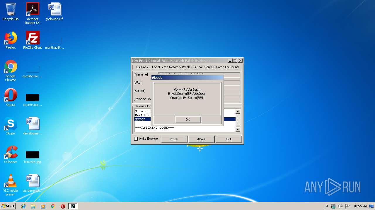375x210 pixels.
Task: Click the URL field's visible right end
Action: [x=232, y=83]
